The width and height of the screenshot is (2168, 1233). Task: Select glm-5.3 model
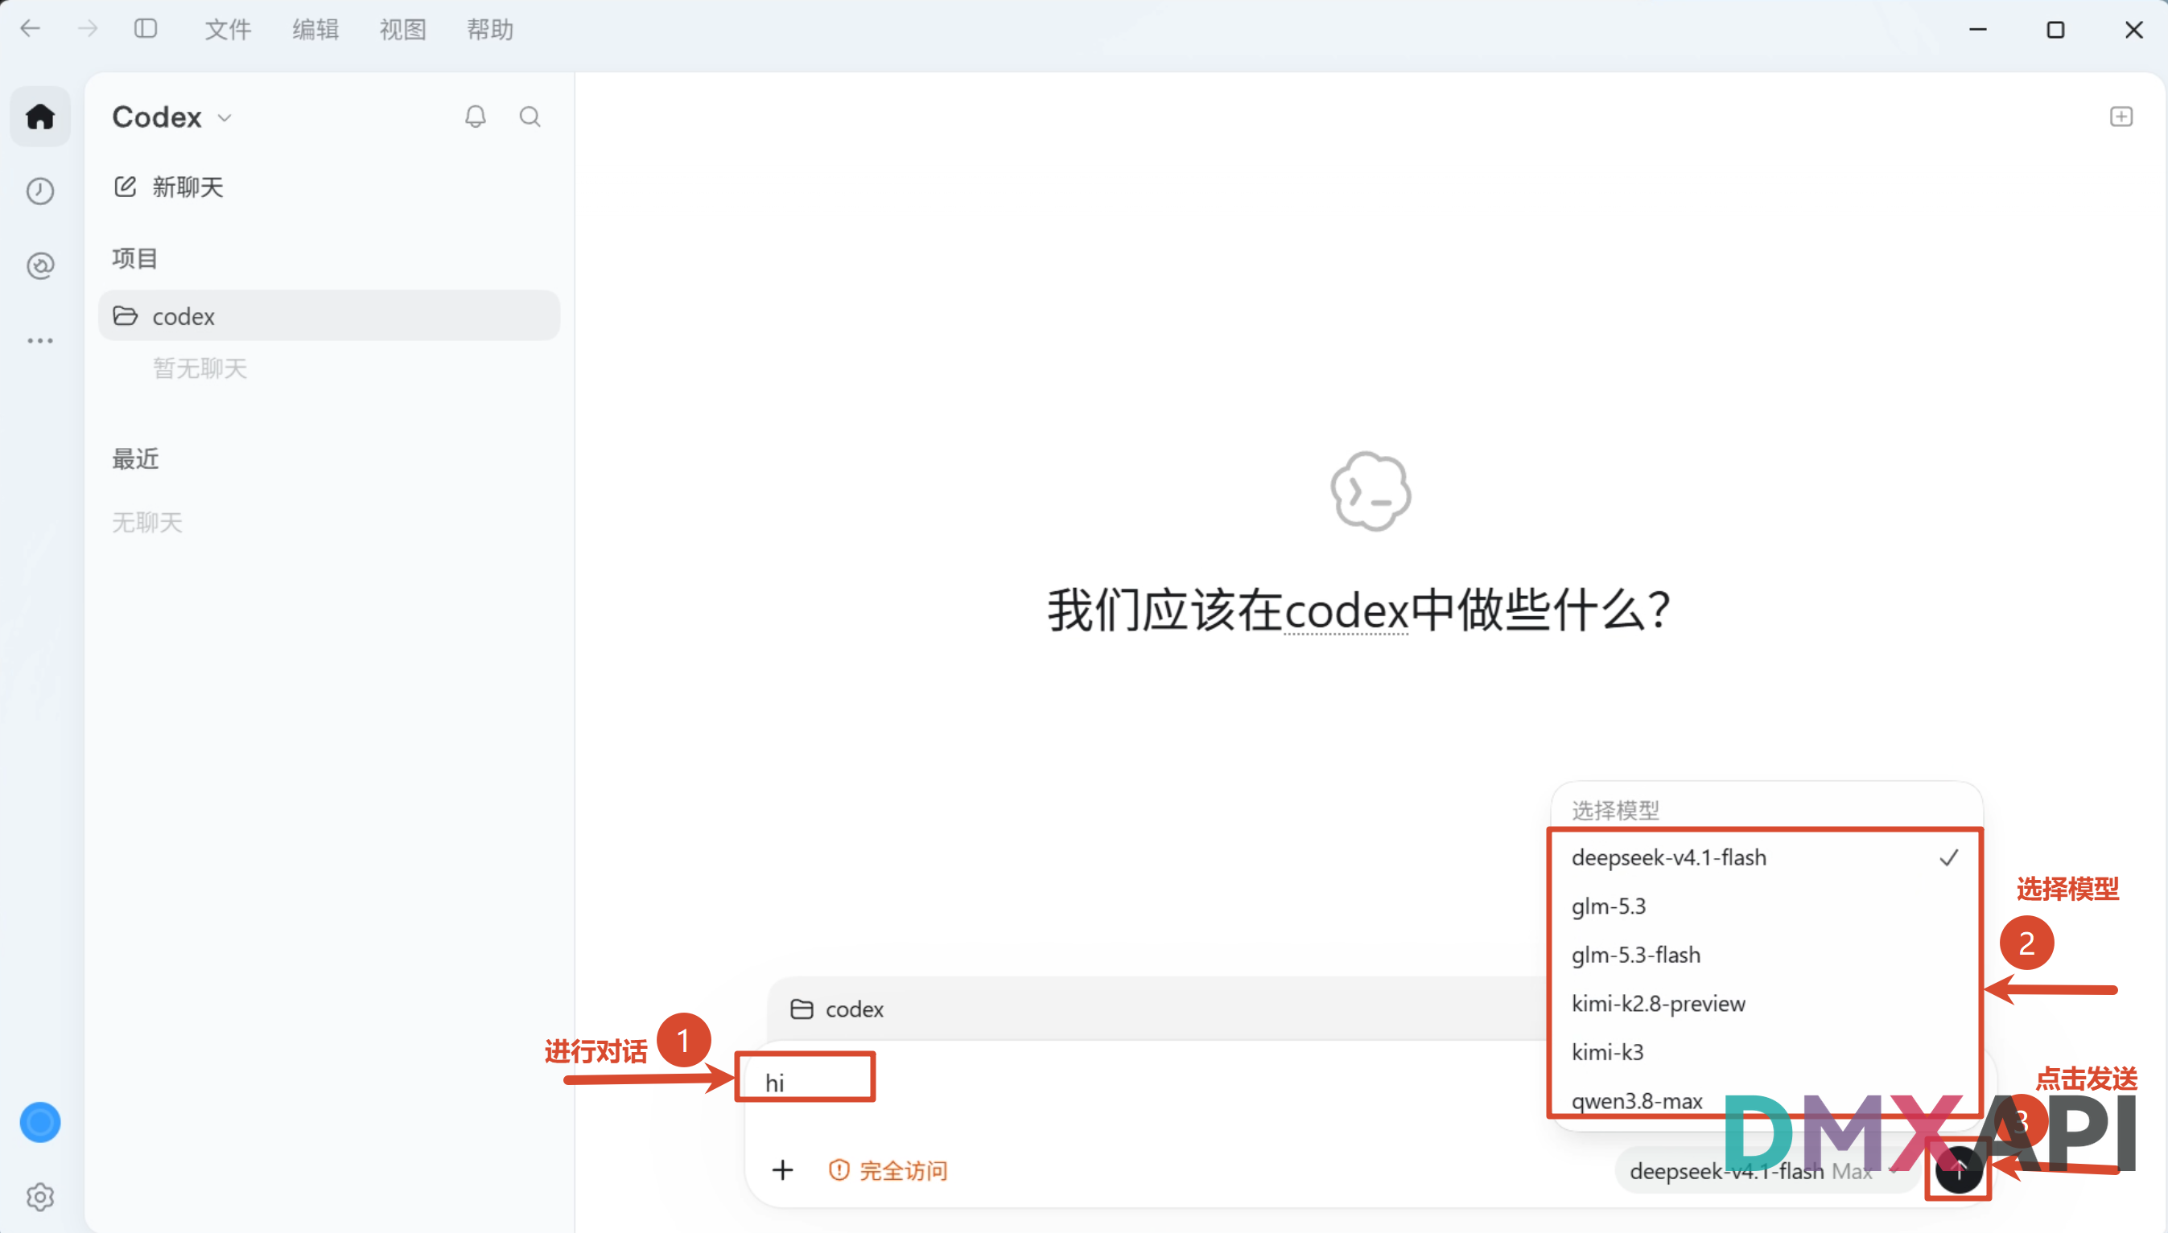pos(1765,906)
